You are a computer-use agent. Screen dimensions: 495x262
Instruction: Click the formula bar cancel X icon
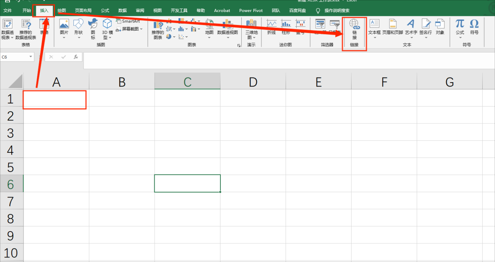tap(51, 57)
